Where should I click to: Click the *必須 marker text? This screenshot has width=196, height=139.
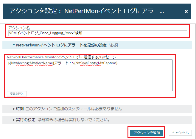click(x=113, y=45)
